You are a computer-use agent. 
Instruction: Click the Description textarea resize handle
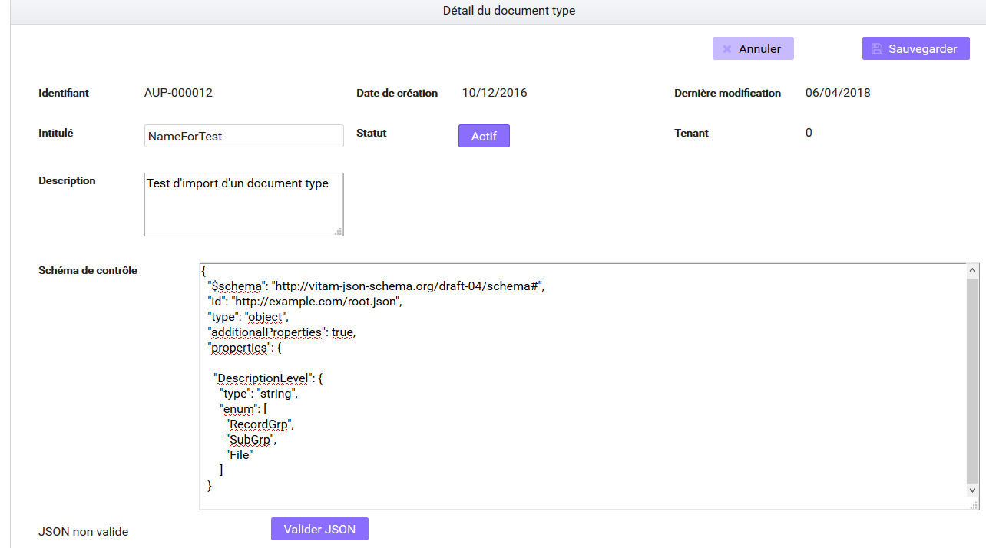pyautogui.click(x=339, y=231)
